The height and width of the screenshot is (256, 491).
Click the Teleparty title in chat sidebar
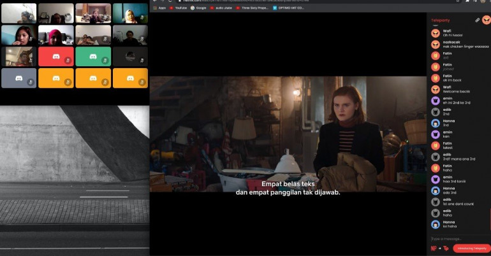440,20
